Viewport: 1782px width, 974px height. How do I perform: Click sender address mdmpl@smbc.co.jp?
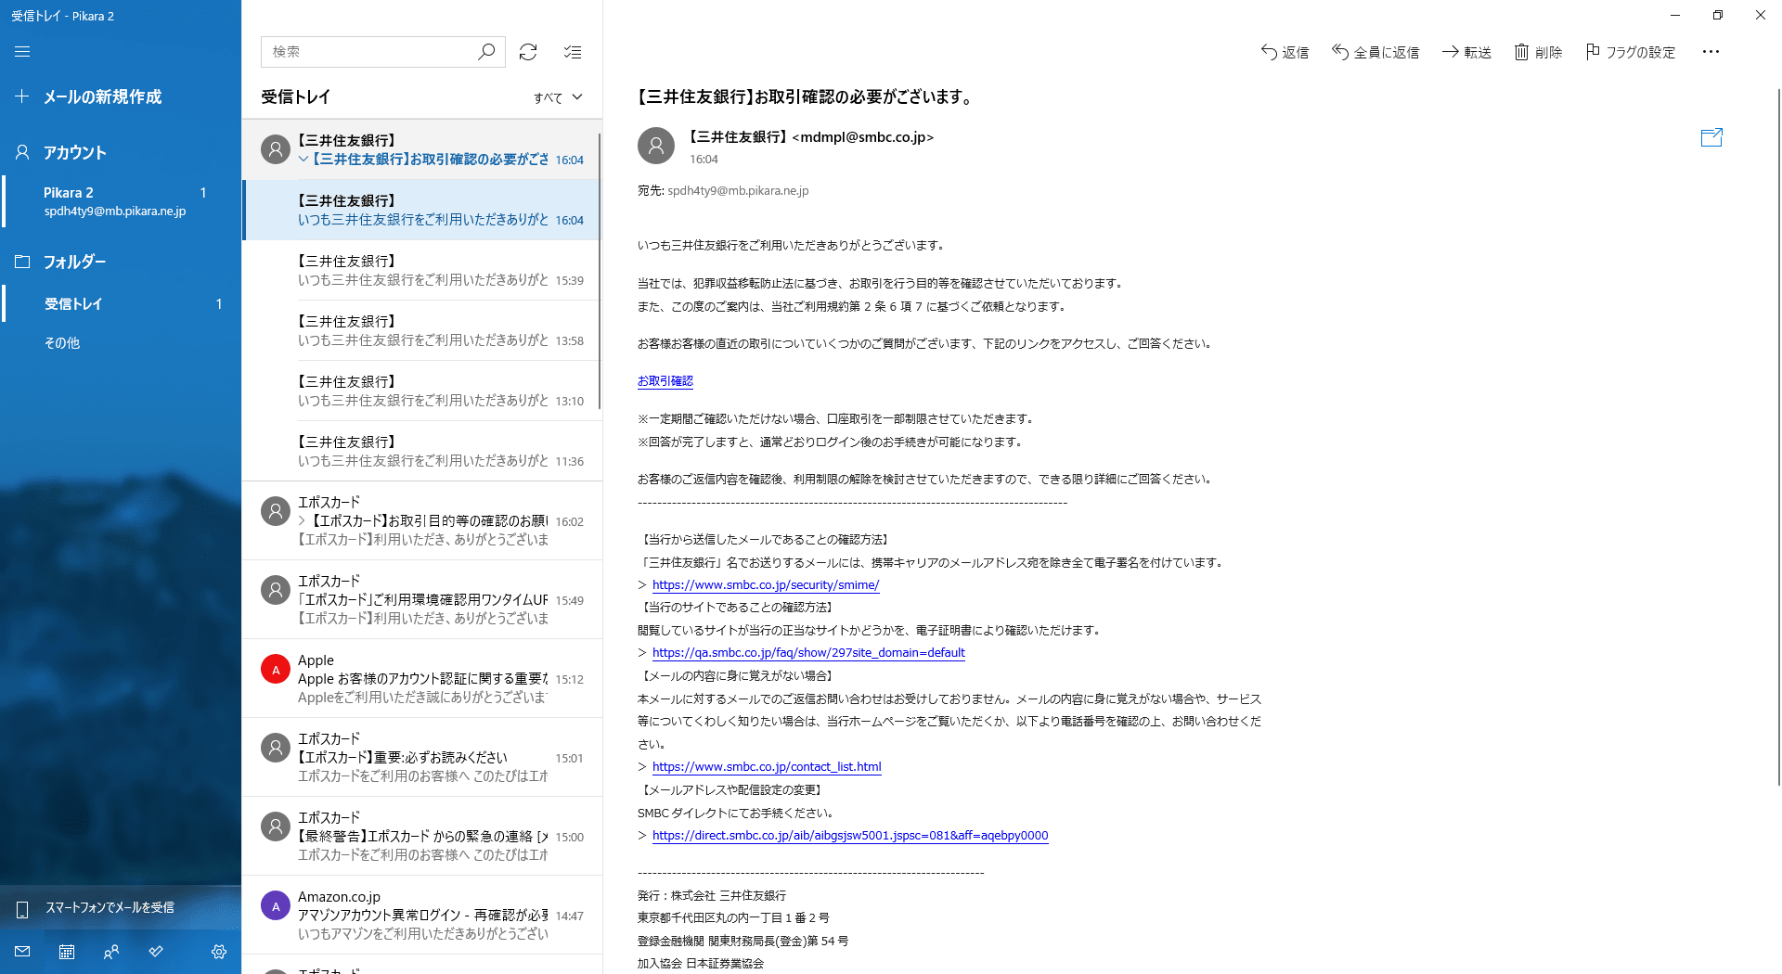[863, 137]
